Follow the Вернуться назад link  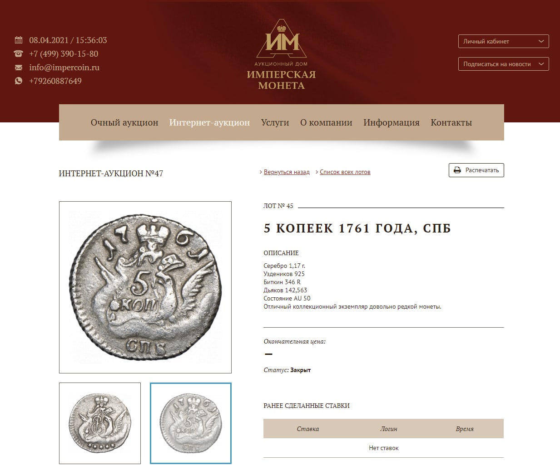pos(287,172)
